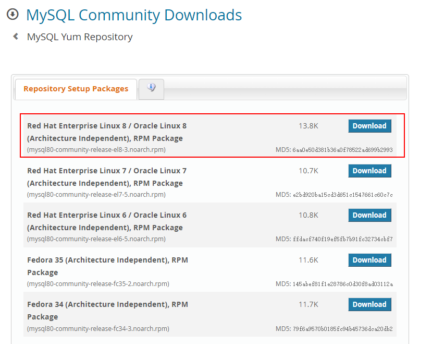Download the Red Hat Enterprise Linux 6 package
Screen dimensions: 432x344
[369, 215]
